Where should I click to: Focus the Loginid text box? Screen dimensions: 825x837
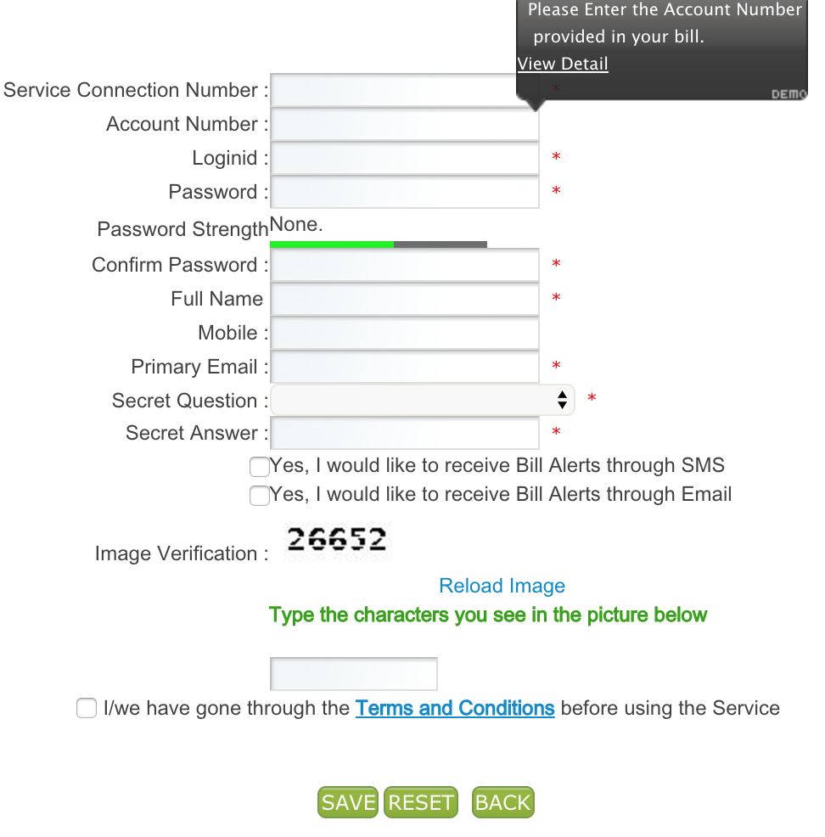coord(404,158)
